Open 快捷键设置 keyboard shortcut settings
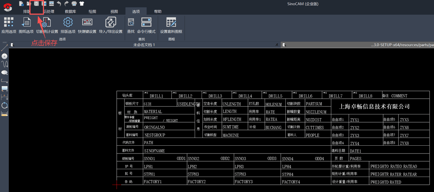The height and width of the screenshot is (192, 434). (87, 25)
